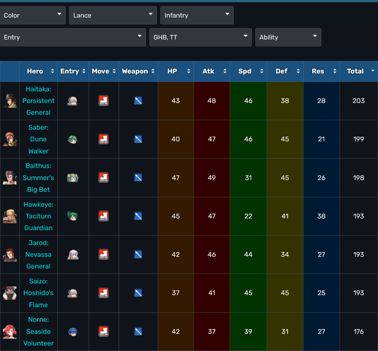Sort table by Weapon column
The width and height of the screenshot is (378, 351).
tap(138, 71)
